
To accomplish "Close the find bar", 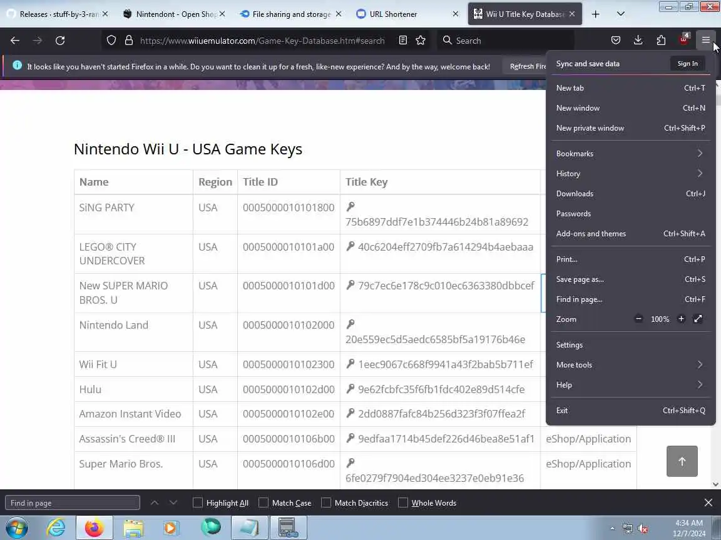I will pyautogui.click(x=708, y=502).
